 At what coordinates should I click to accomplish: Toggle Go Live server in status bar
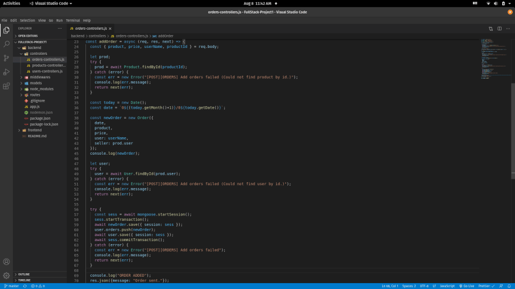point(466,286)
